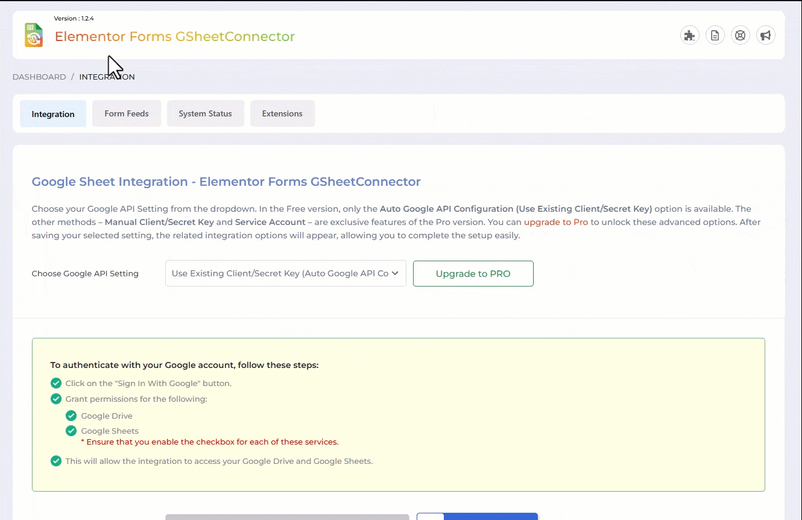The height and width of the screenshot is (520, 802).
Task: Open the System Status tab
Action: 205,113
